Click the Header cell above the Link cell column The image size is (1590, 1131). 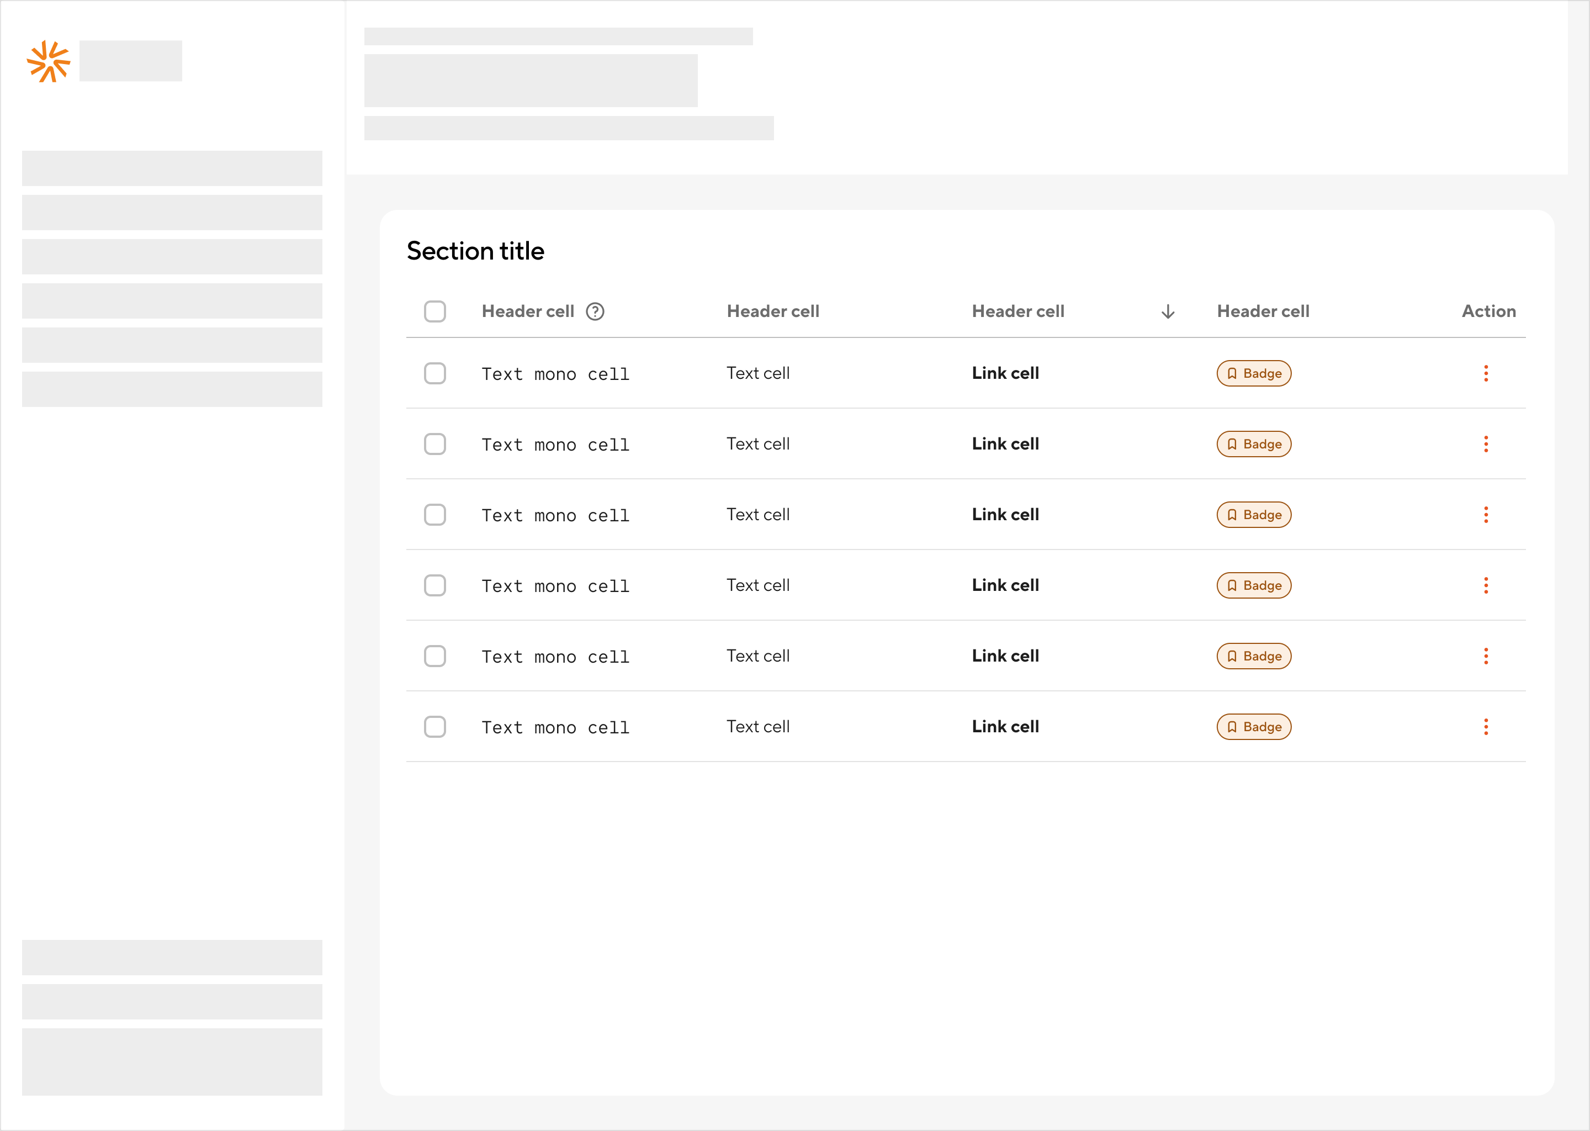pos(1018,311)
